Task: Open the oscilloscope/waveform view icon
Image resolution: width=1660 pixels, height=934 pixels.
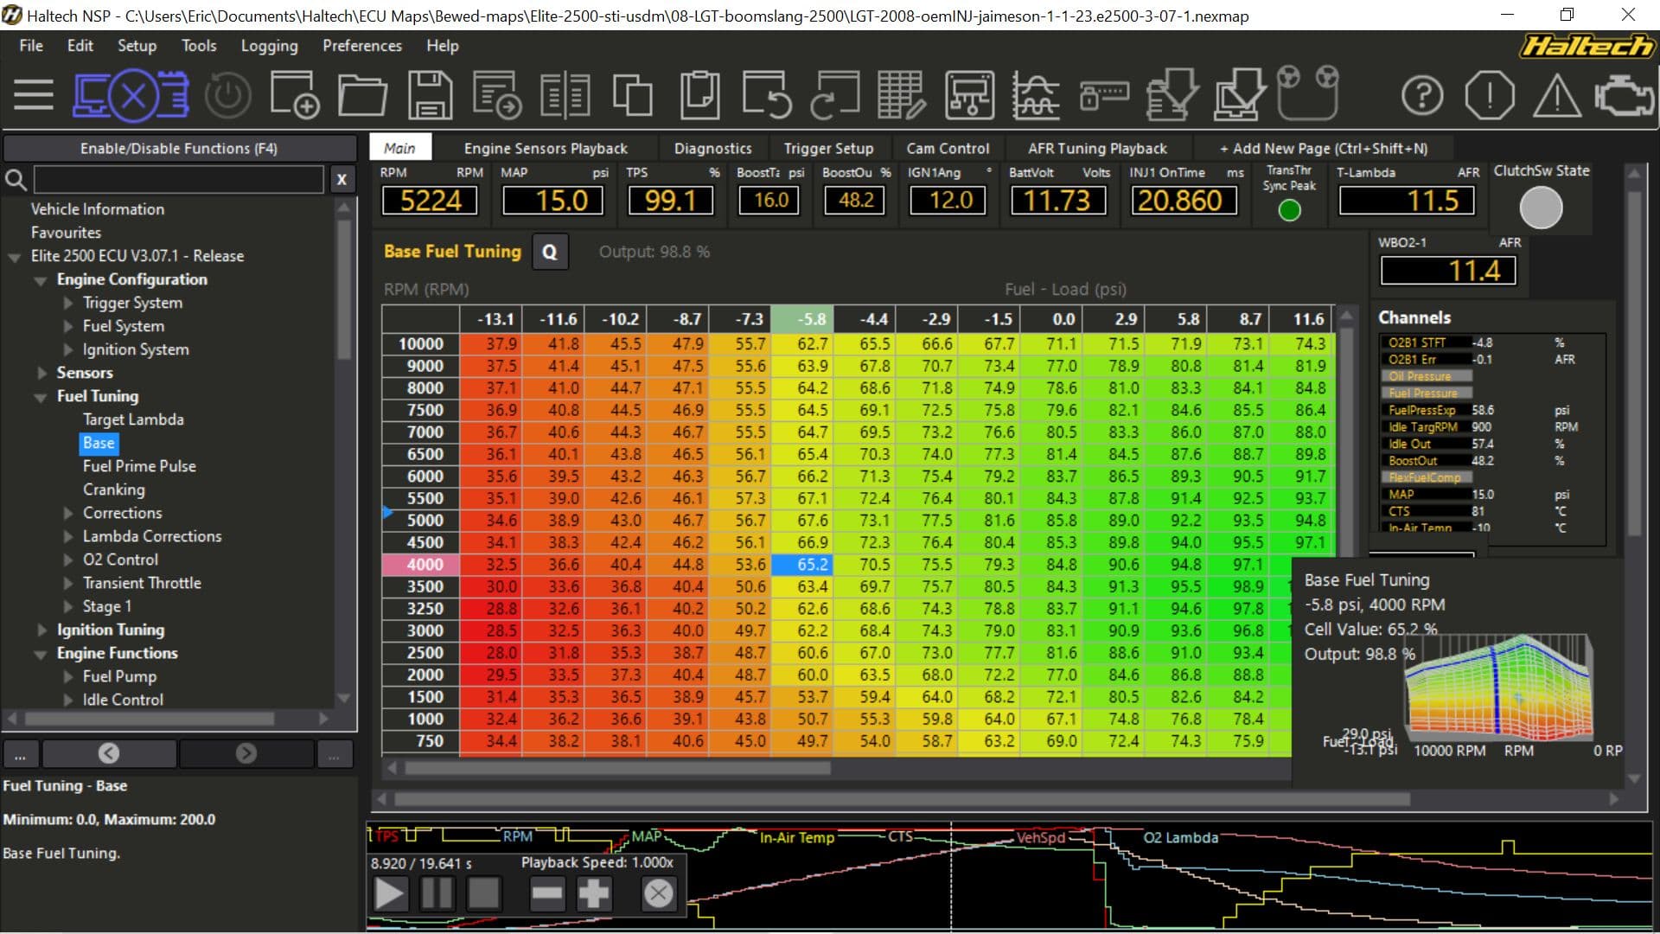Action: pos(1037,96)
